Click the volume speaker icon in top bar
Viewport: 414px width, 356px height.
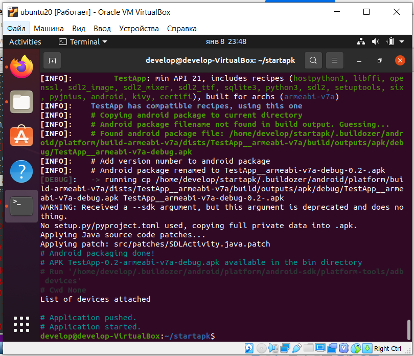coord(376,41)
